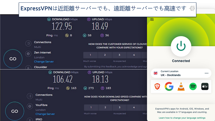Click download ping icon showing 273
The height and width of the screenshot is (121, 215).
[x=85, y=88]
